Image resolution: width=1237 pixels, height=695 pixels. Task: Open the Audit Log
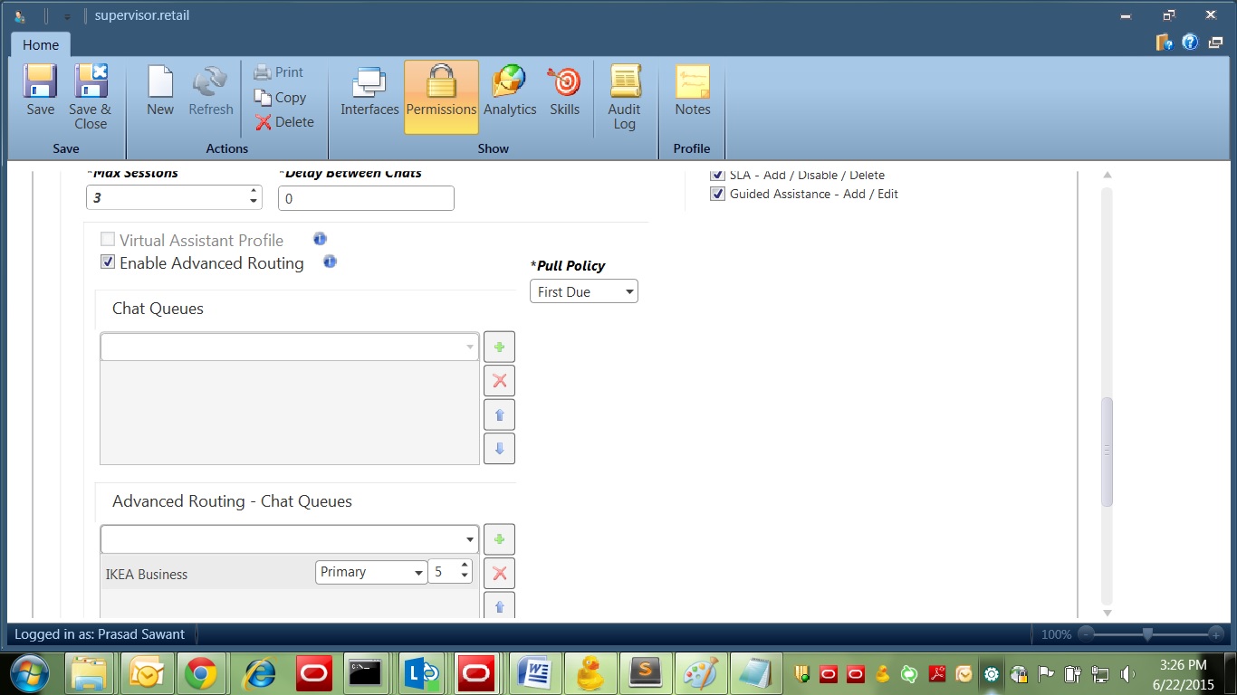624,97
